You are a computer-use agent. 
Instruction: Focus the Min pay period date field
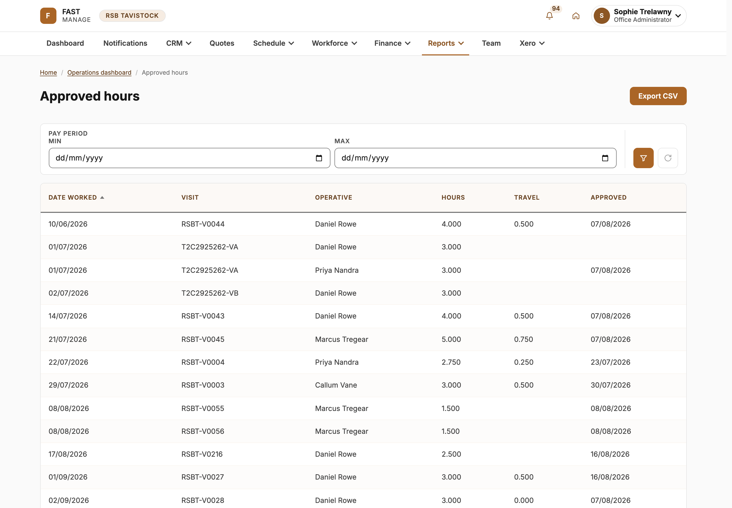click(189, 158)
